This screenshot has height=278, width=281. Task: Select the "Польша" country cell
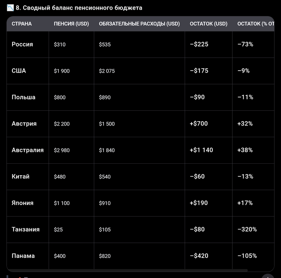(x=24, y=97)
